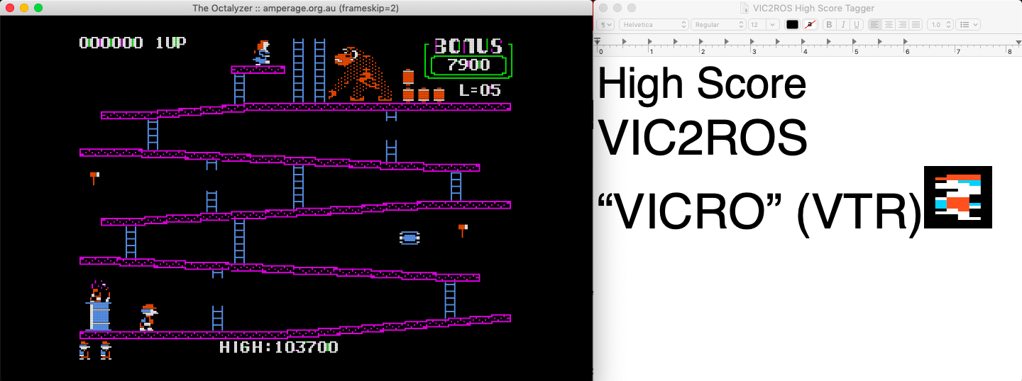Toggle underline formatting button
Screen dimensions: 1022x381
coord(857,24)
